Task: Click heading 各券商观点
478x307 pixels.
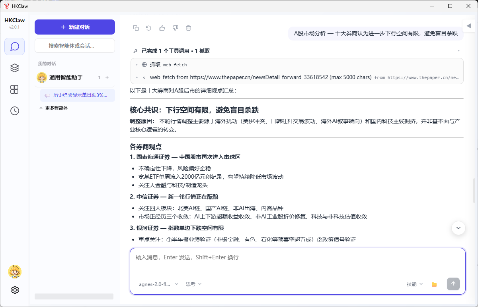Action: click(146, 147)
